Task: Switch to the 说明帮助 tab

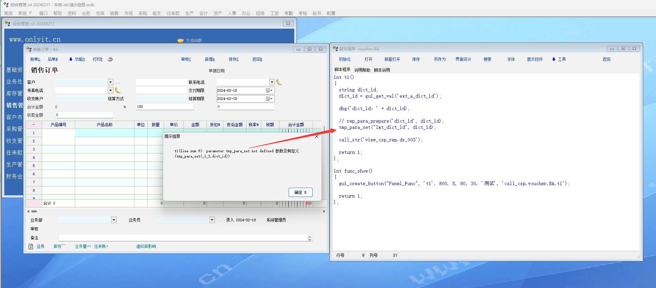Action: pos(362,70)
